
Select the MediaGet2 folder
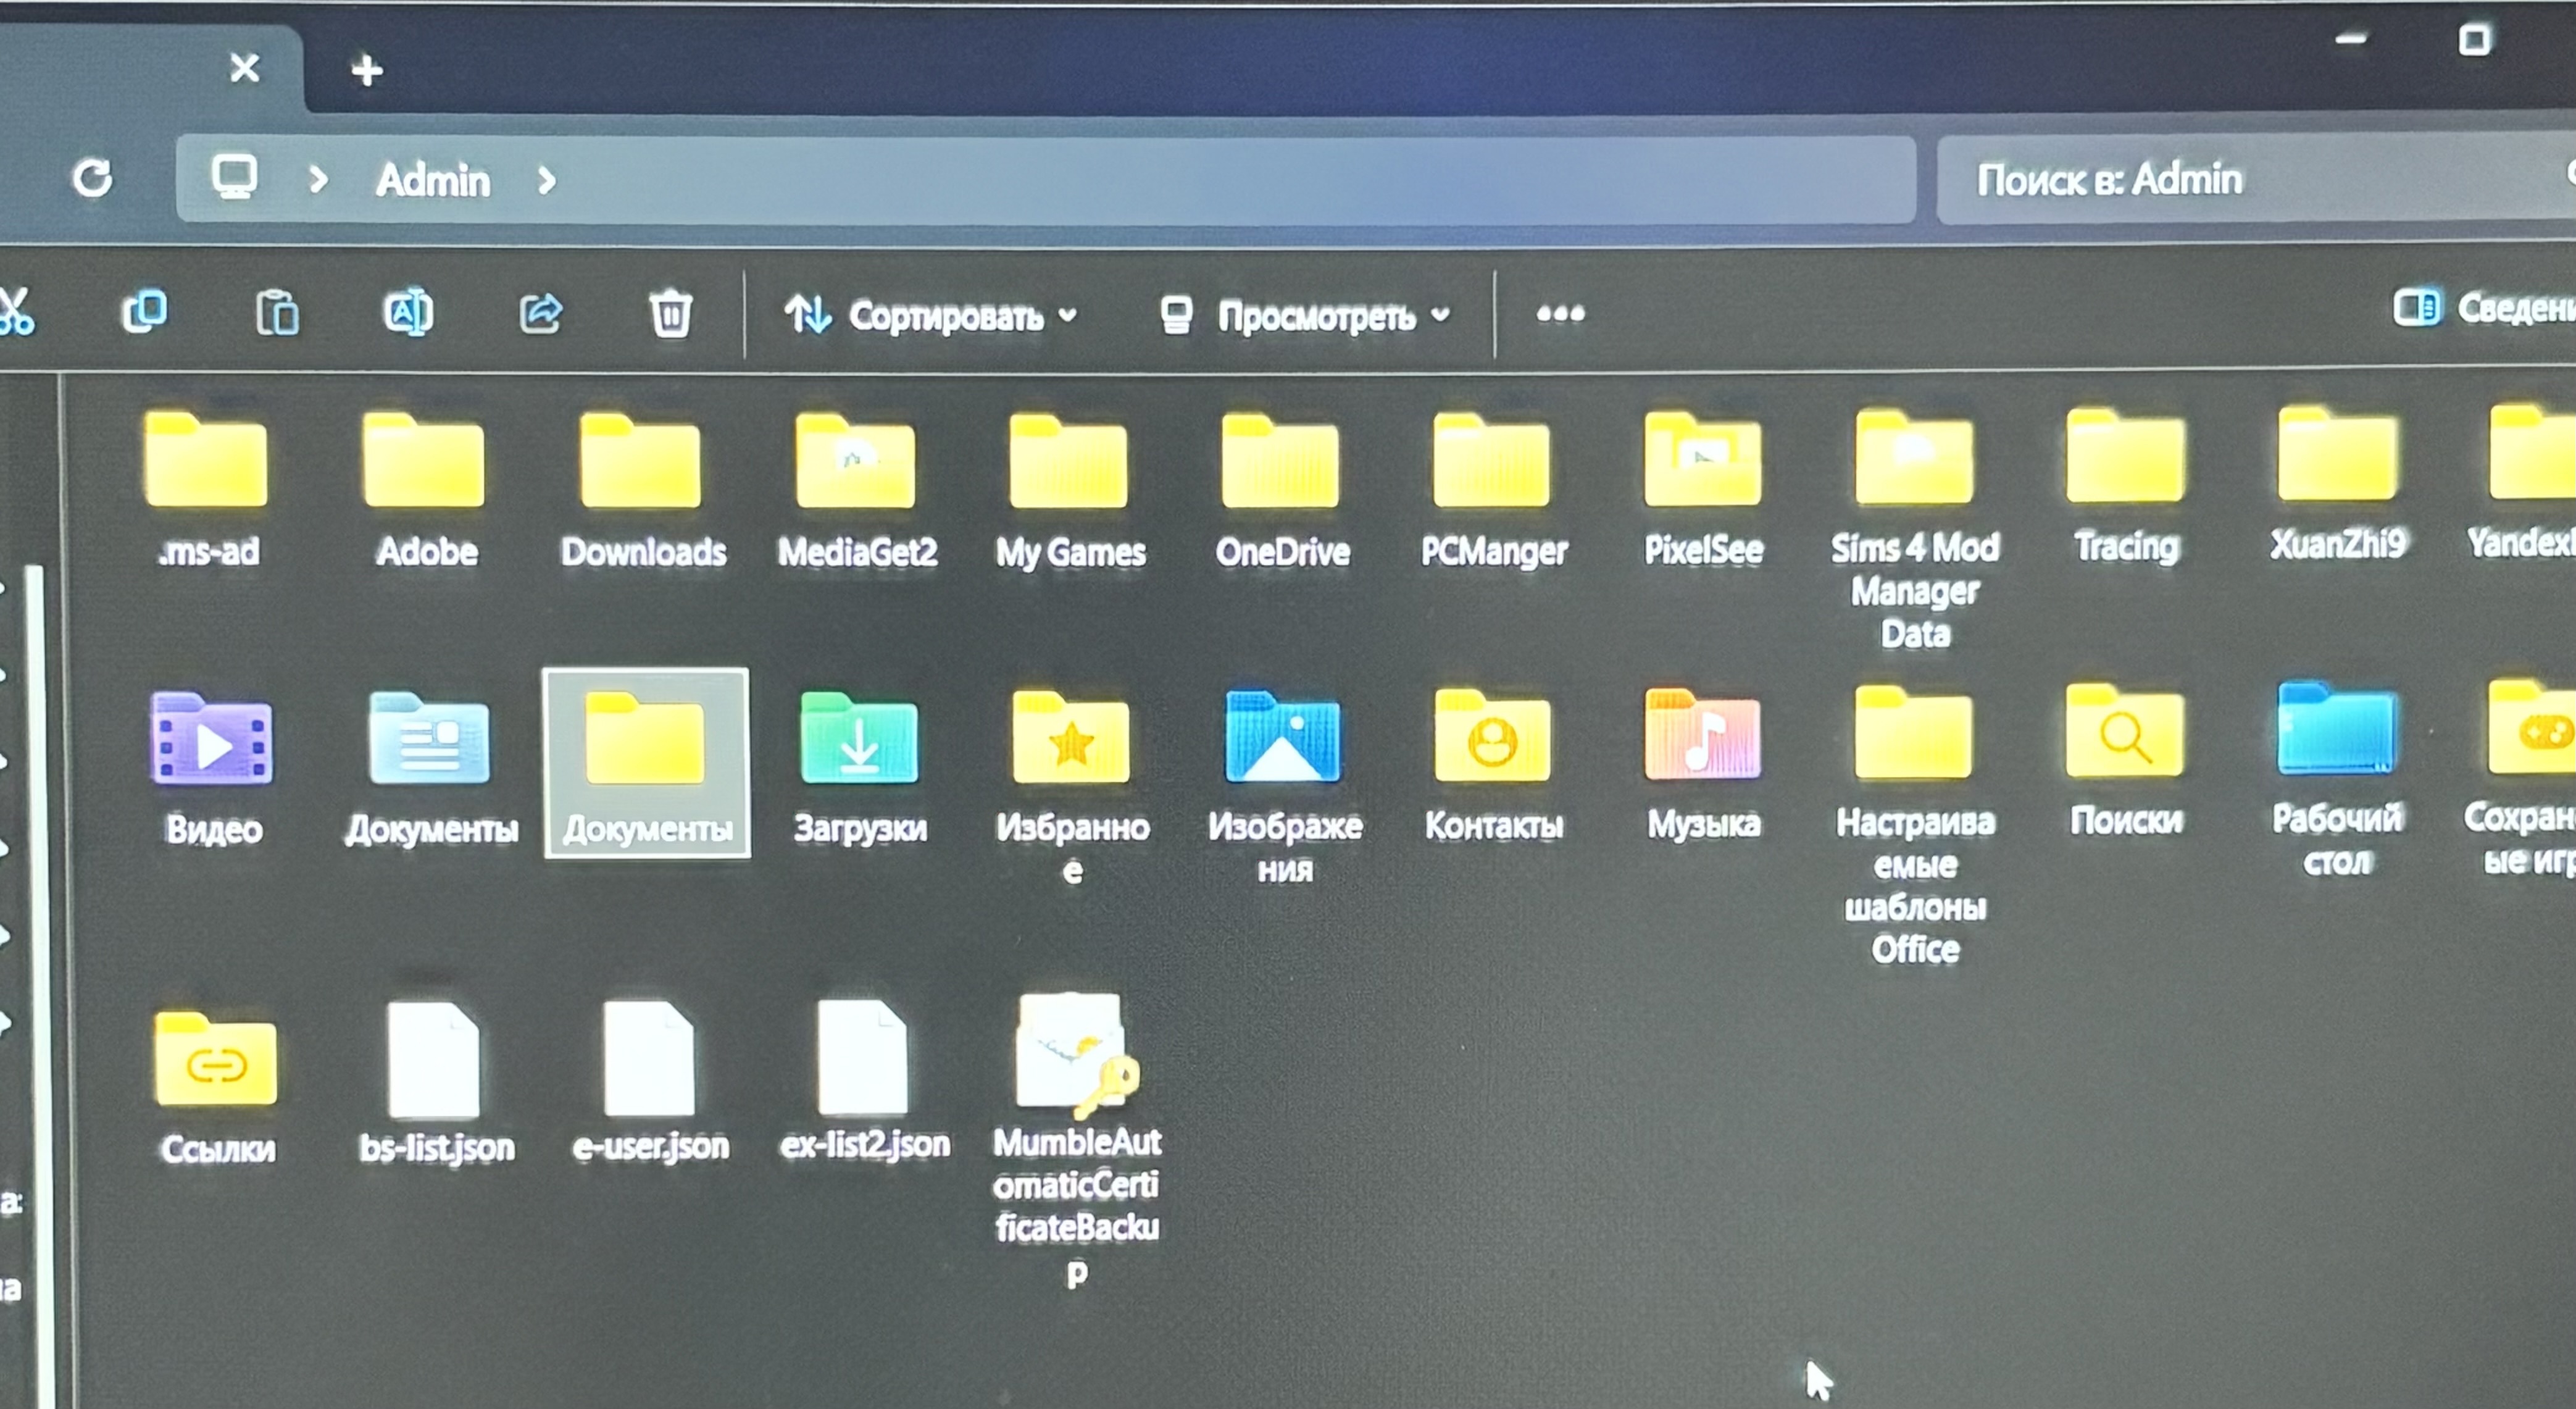(857, 490)
